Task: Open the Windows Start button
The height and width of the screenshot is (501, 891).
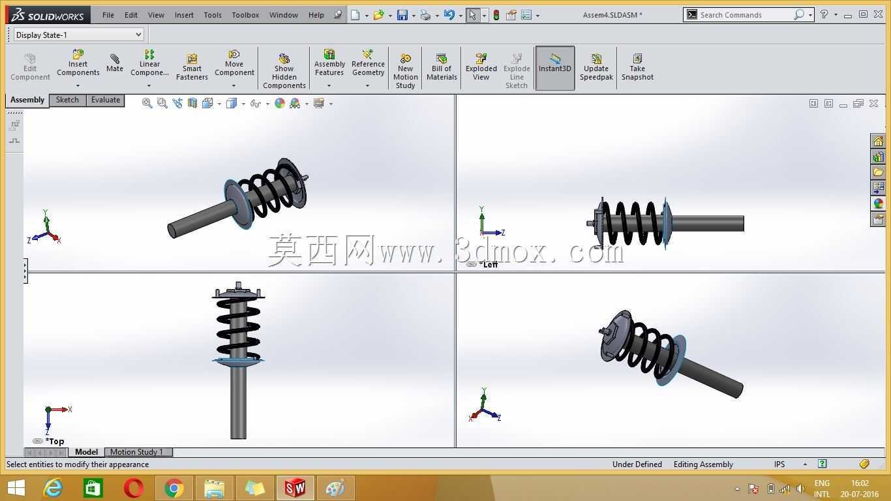Action: pyautogui.click(x=16, y=488)
